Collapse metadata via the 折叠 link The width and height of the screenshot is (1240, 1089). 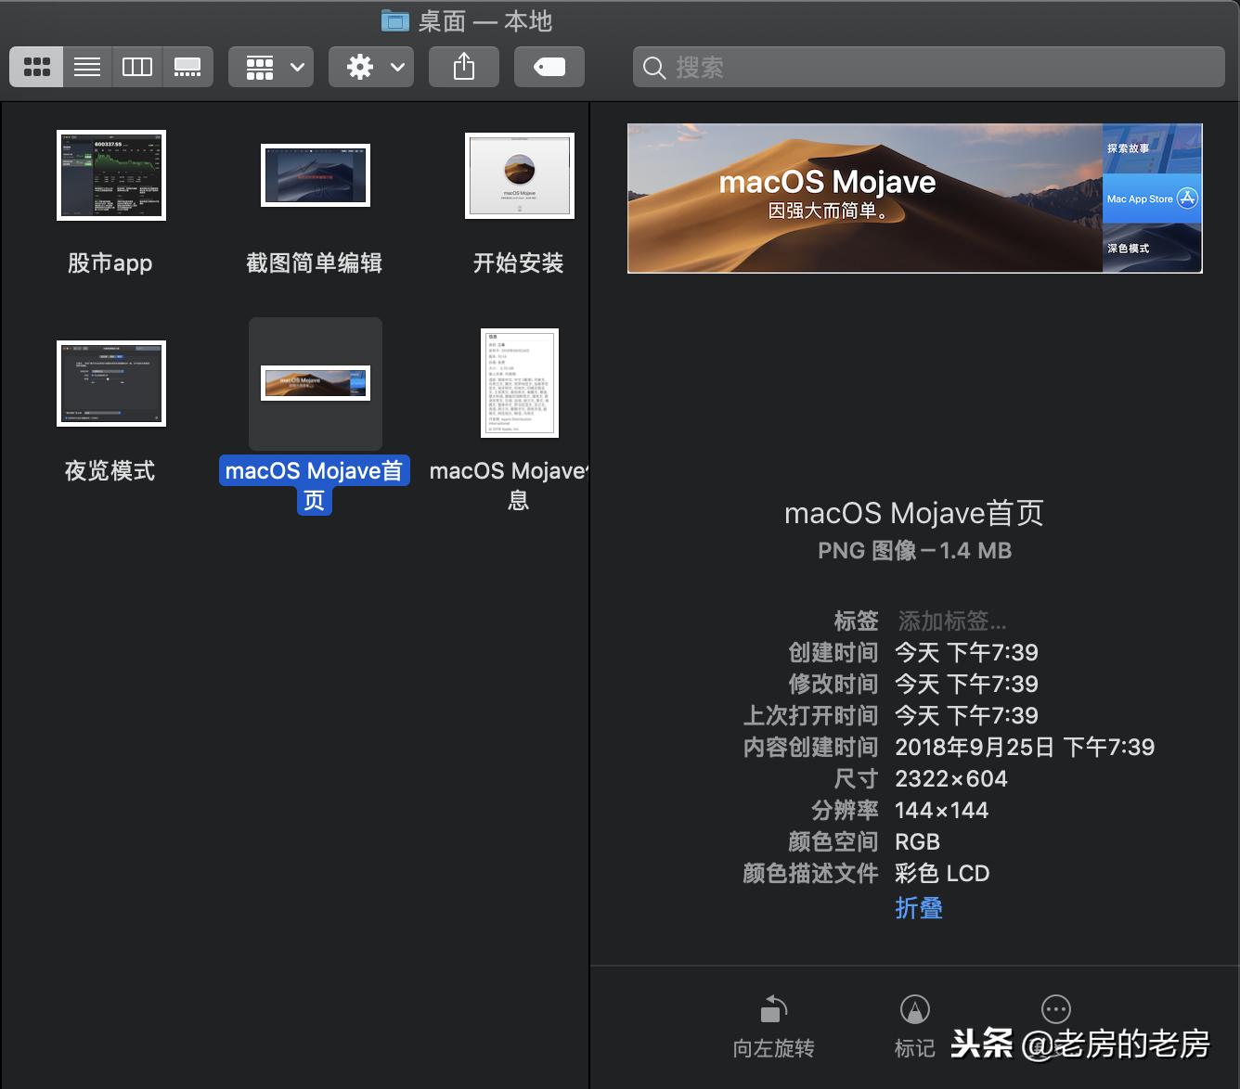918,908
